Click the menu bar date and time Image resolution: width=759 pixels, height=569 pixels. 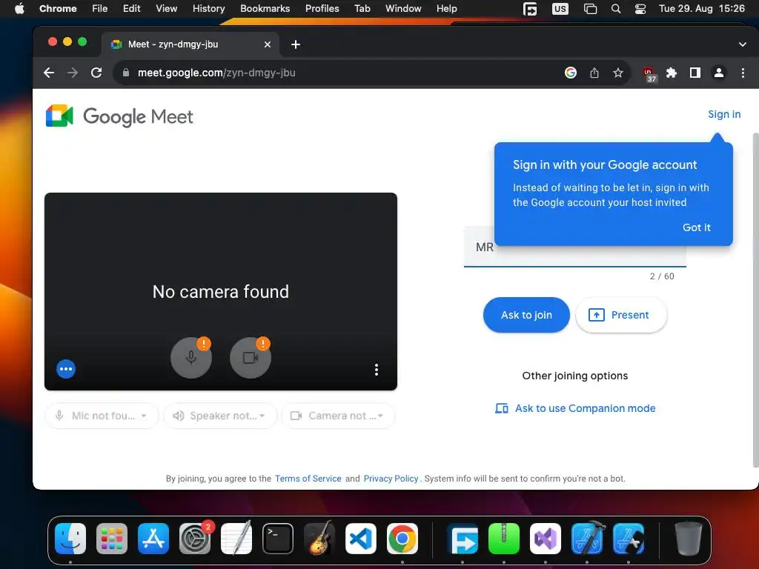pyautogui.click(x=701, y=8)
